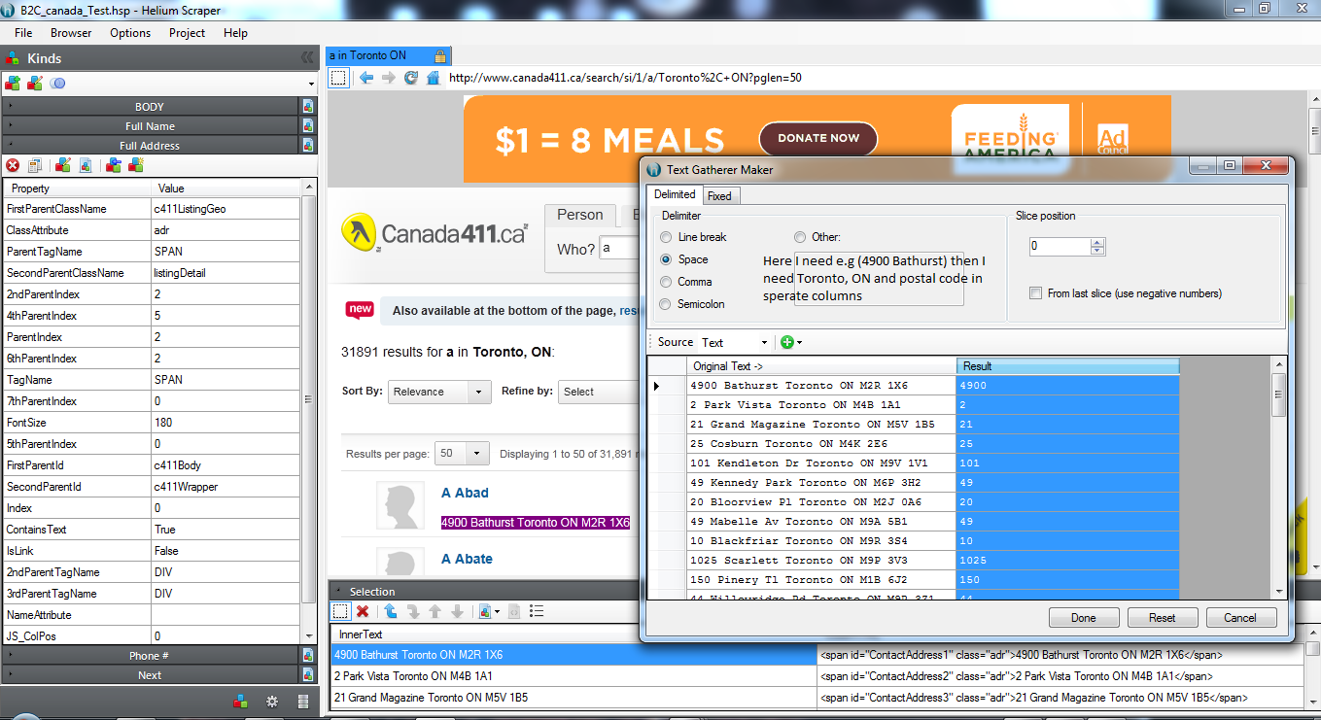The image size is (1321, 720).
Task: Click the database icon in bottom-left panel
Action: click(302, 702)
